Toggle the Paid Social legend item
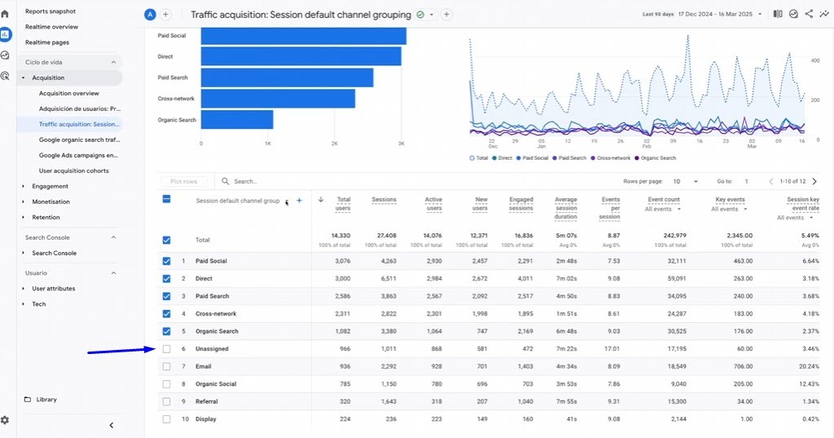The width and height of the screenshot is (834, 438). tap(532, 158)
